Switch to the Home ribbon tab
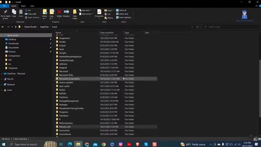 [14, 6]
